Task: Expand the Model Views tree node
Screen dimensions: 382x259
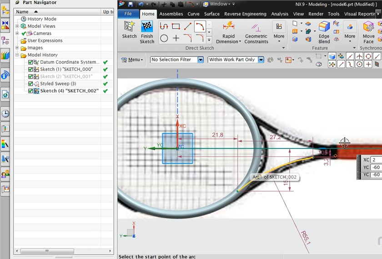Action: (17, 26)
